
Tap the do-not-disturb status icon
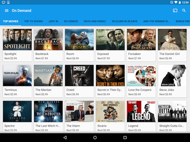(x=172, y=2)
